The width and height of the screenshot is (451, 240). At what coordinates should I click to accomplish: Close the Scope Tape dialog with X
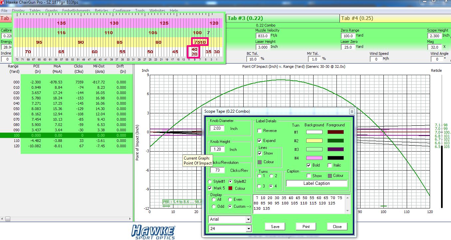click(x=351, y=111)
